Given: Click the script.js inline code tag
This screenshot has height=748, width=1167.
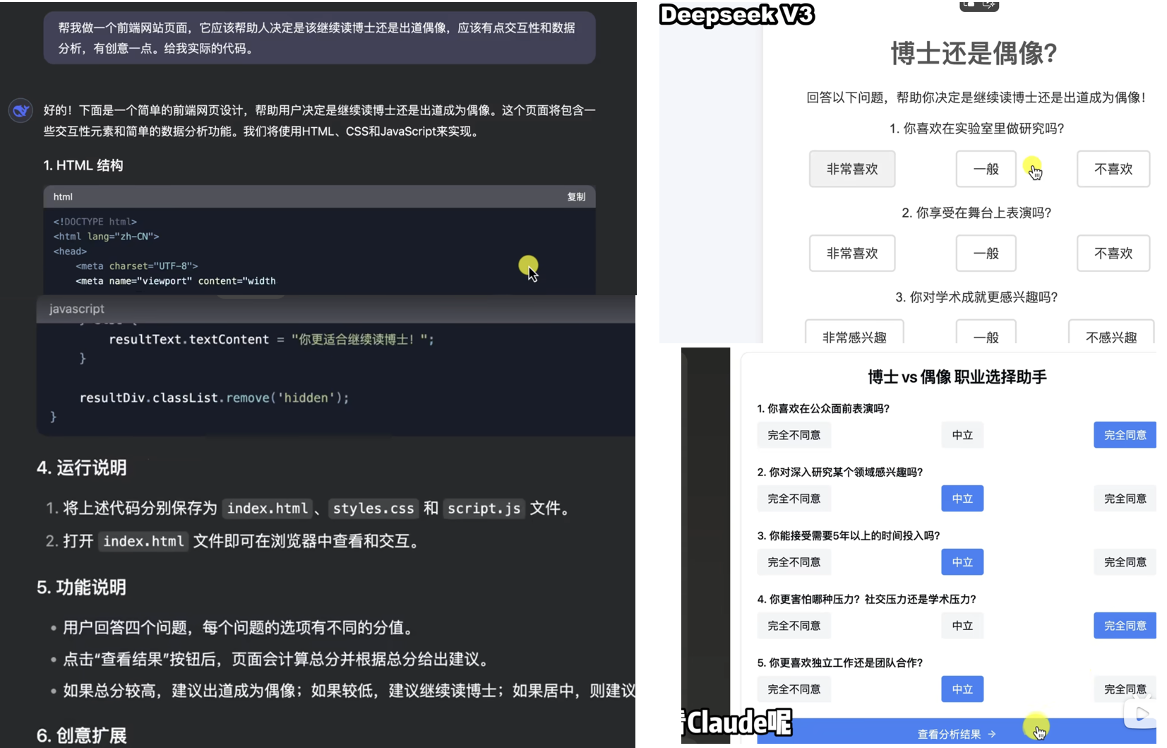Looking at the screenshot, I should click(484, 509).
